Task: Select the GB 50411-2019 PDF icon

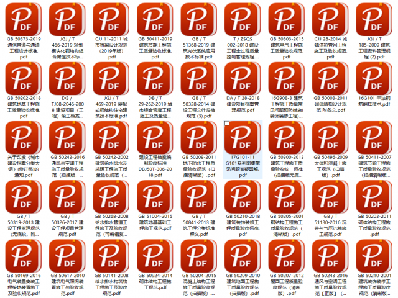Action: tap(155, 19)
